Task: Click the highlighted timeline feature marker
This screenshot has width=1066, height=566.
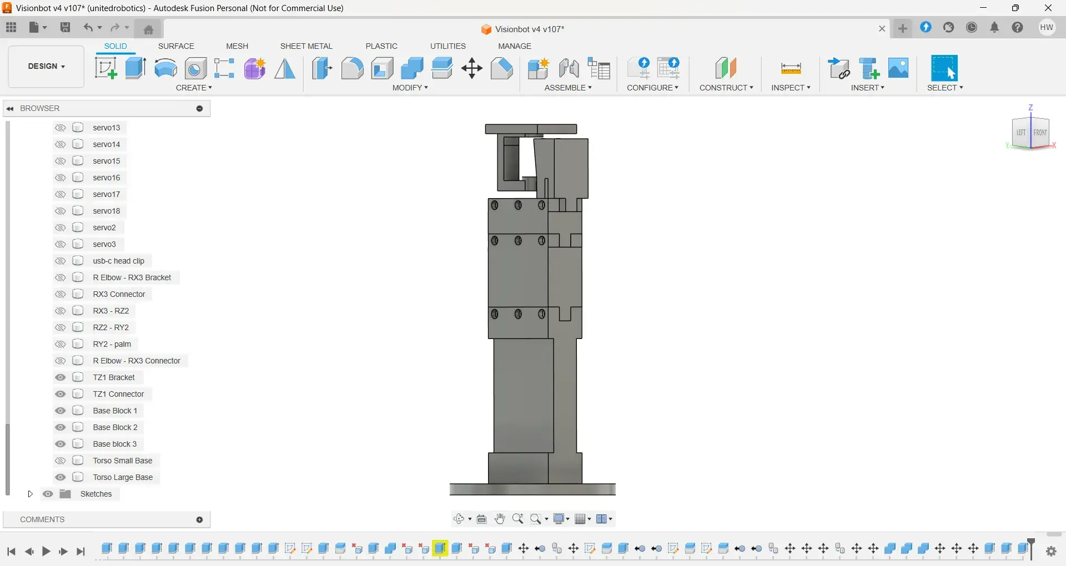Action: pyautogui.click(x=440, y=549)
